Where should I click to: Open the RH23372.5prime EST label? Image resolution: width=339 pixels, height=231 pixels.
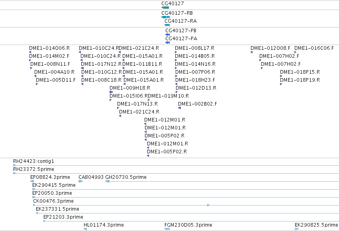tap(33, 169)
